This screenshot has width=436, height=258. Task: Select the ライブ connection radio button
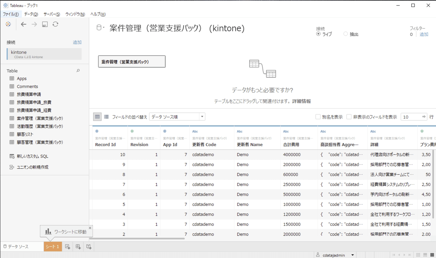pyautogui.click(x=318, y=34)
